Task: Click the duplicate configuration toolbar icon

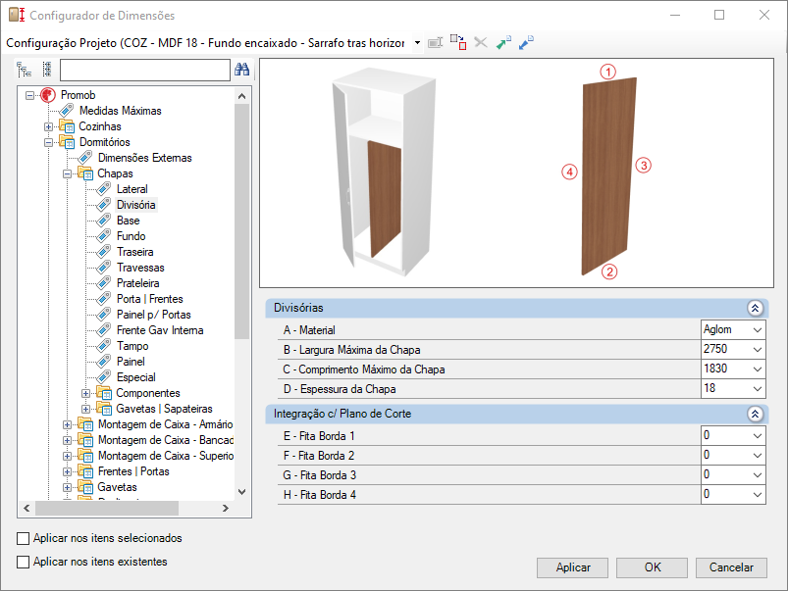Action: tap(458, 43)
